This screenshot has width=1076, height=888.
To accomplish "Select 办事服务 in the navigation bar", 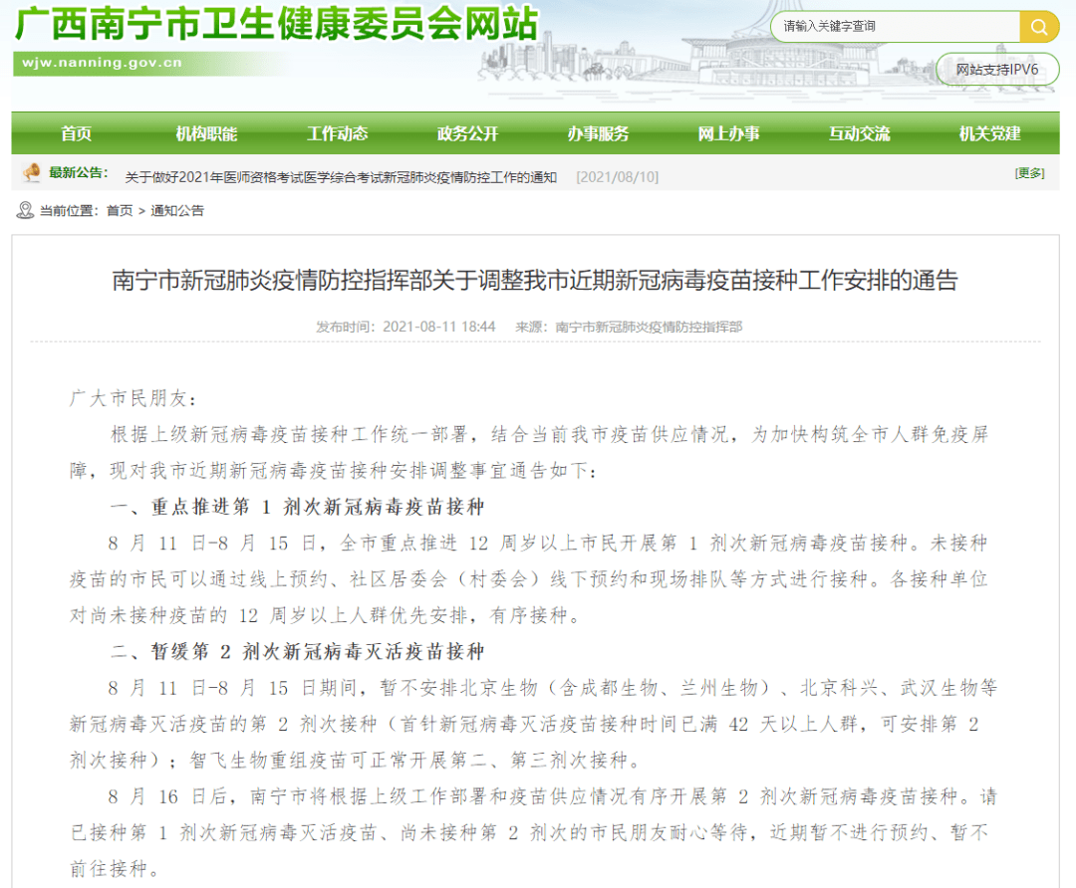I will [x=598, y=134].
